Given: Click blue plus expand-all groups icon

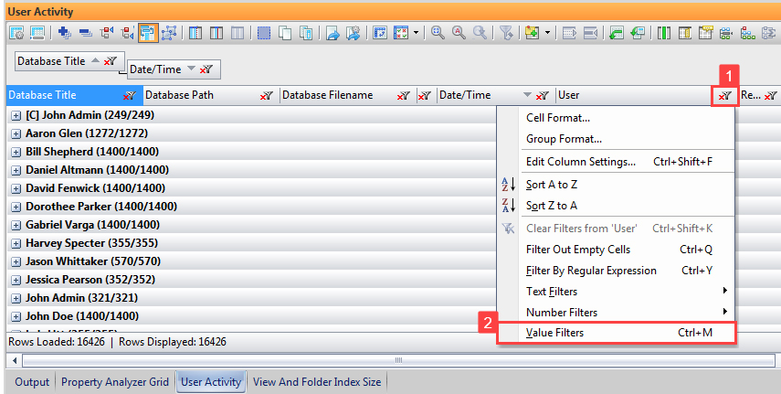Looking at the screenshot, I should pos(64,33).
